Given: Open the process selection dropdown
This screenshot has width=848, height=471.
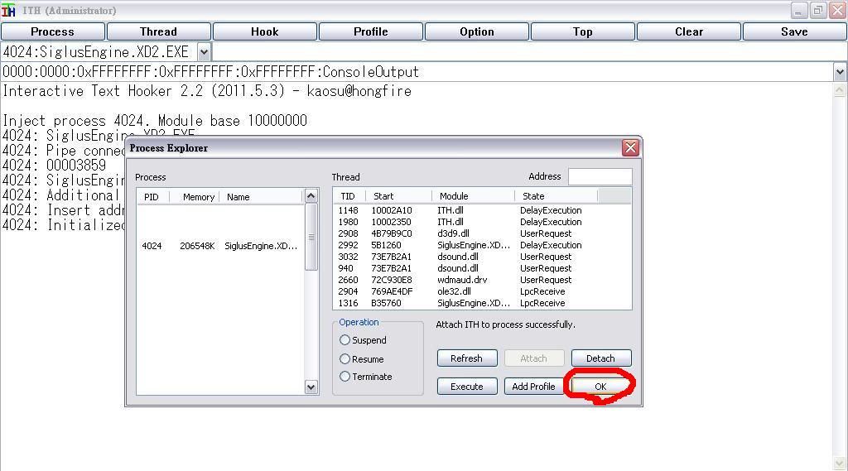Looking at the screenshot, I should coord(204,52).
